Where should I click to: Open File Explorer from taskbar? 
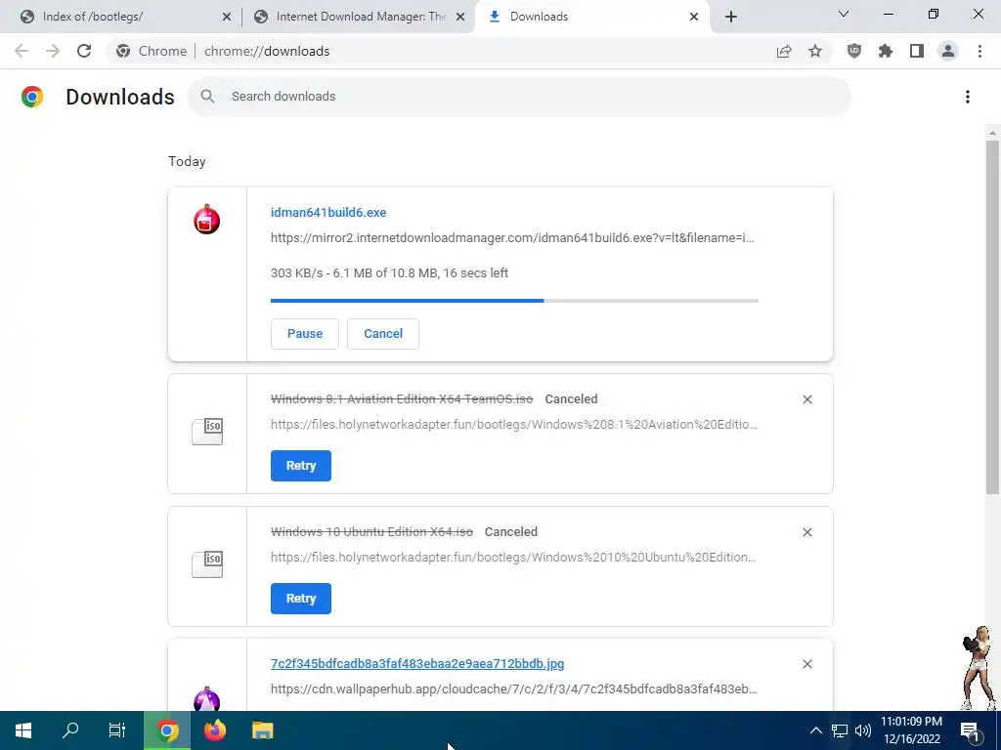262,730
